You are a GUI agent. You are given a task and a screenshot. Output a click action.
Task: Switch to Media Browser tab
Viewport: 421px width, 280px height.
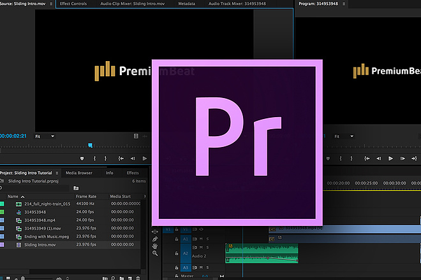[79, 173]
